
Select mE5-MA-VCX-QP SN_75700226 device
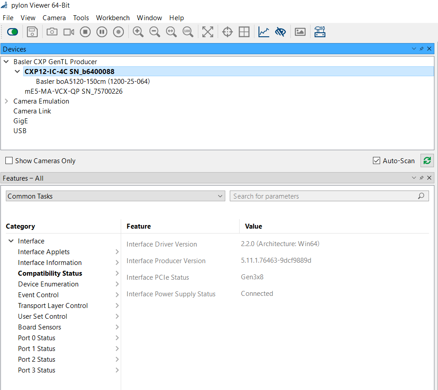[x=74, y=91]
